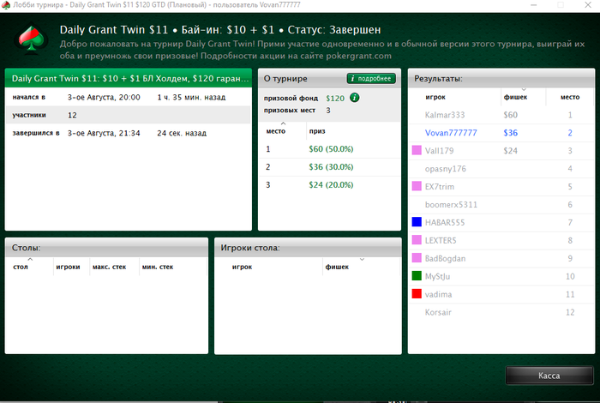This screenshot has height=403, width=600.
Task: Sort tables by мин. стек column
Action: coord(172,267)
